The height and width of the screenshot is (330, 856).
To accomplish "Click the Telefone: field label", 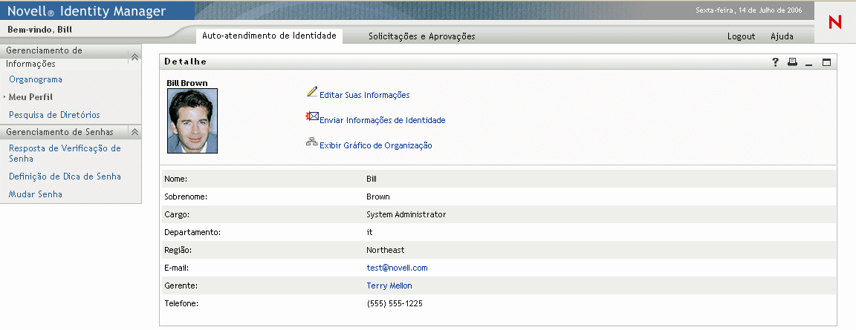I will 181,303.
